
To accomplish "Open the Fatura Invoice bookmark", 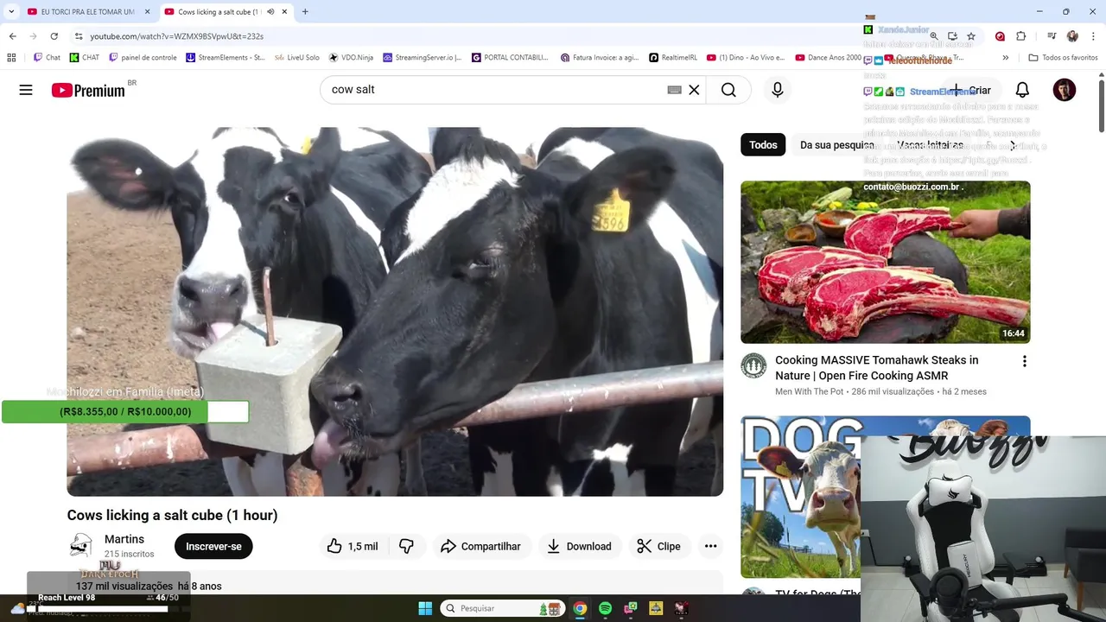I will coord(600,58).
